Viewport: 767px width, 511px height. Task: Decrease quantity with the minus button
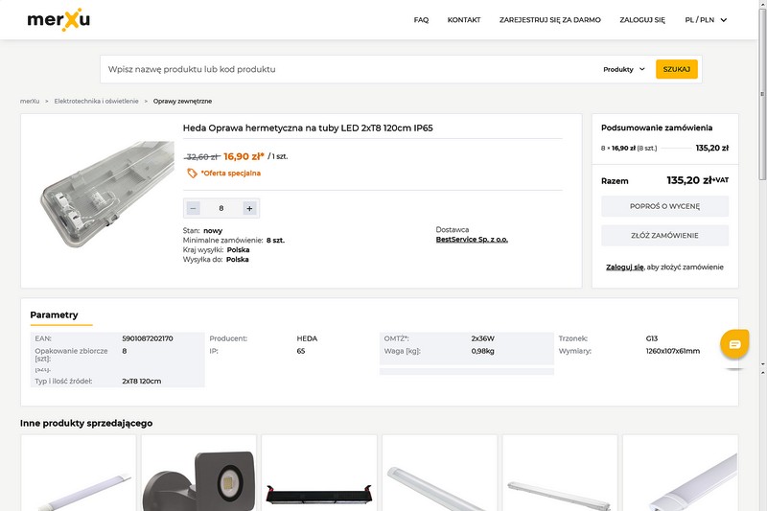pyautogui.click(x=193, y=208)
